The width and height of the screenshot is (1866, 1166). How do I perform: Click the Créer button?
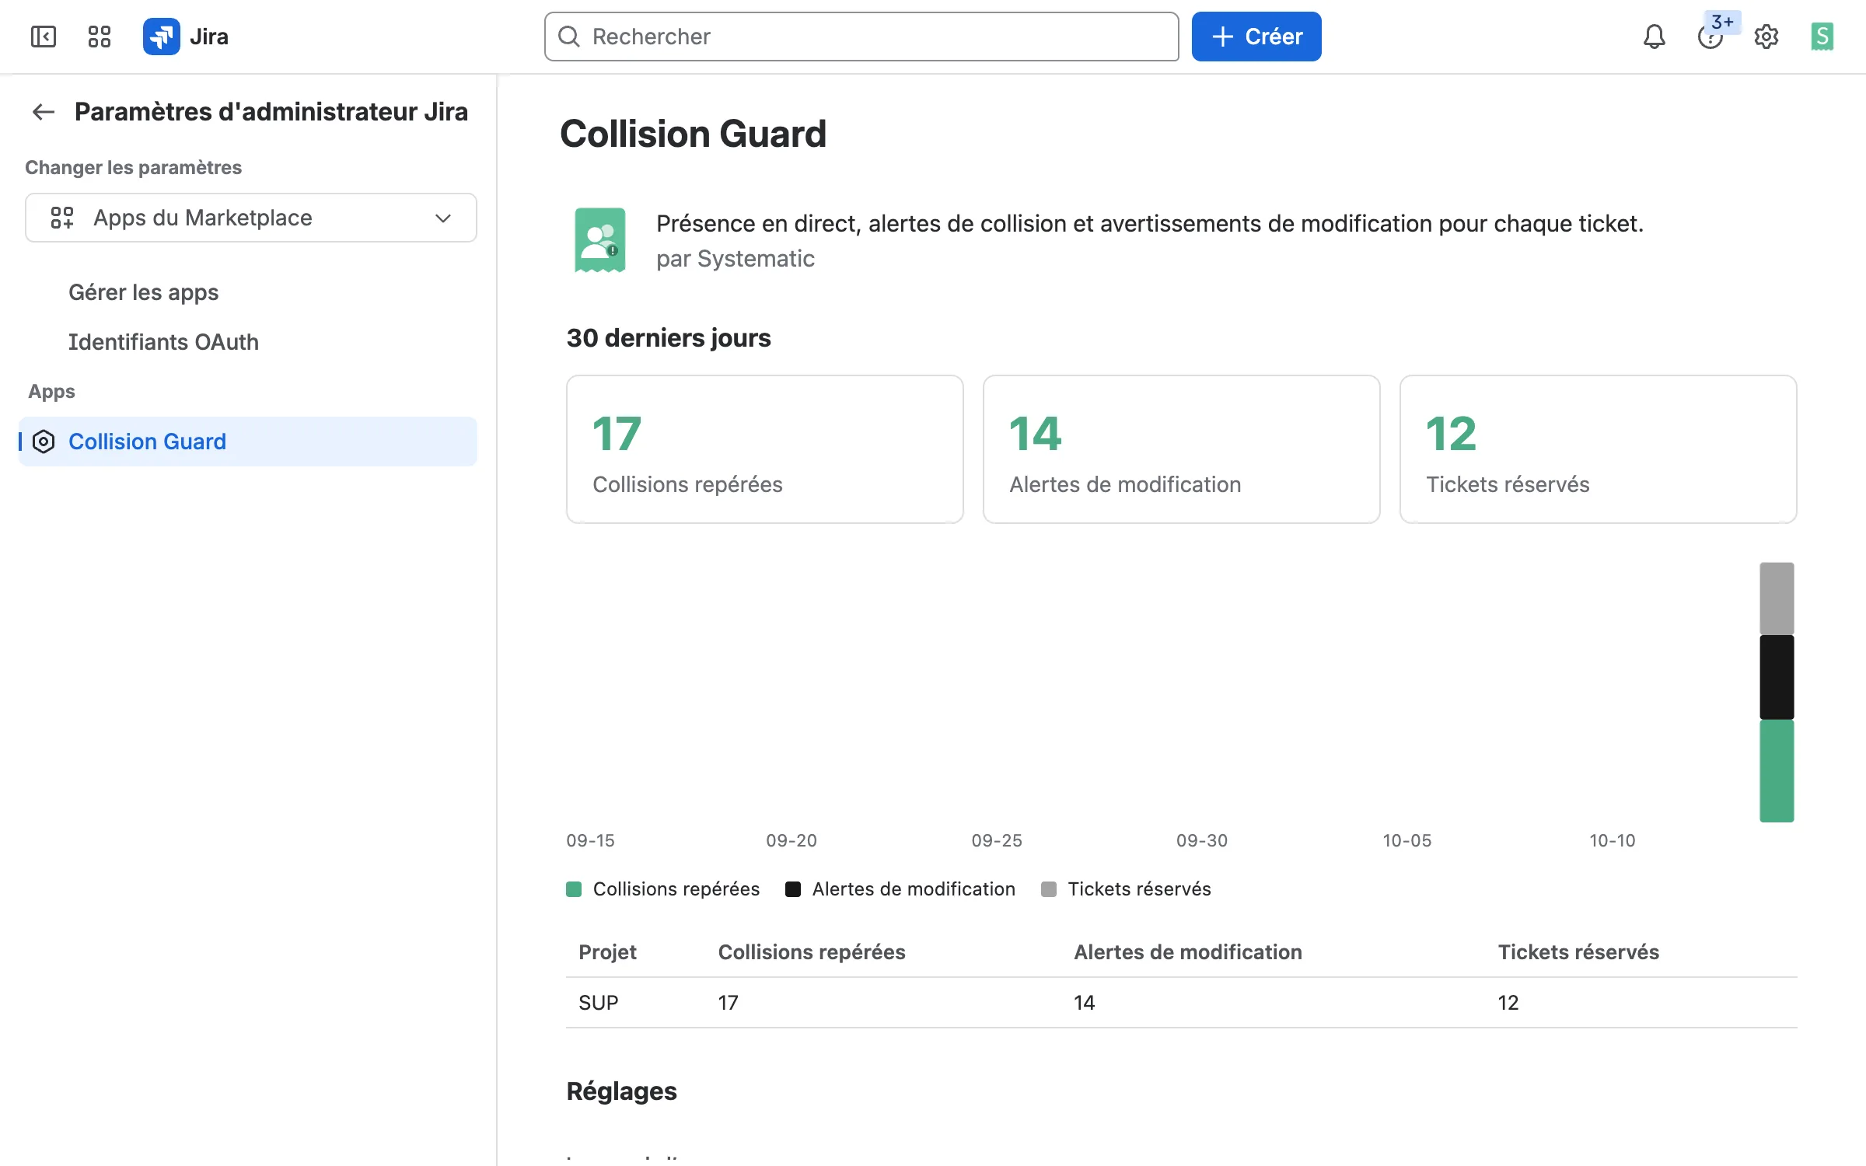[x=1256, y=37]
